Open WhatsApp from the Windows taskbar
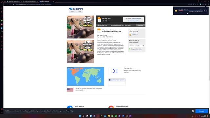 112,116
